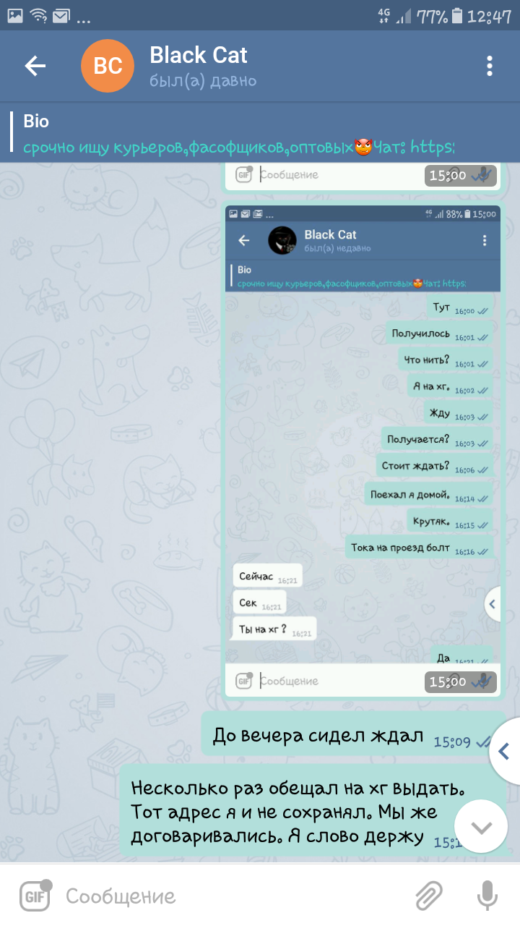The image size is (520, 926).
Task: Jump to latest messages with down-chevron button
Action: (x=481, y=828)
